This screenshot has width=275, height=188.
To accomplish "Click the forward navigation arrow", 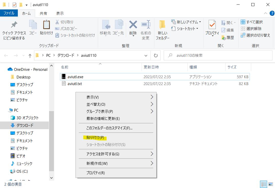I will (16, 56).
